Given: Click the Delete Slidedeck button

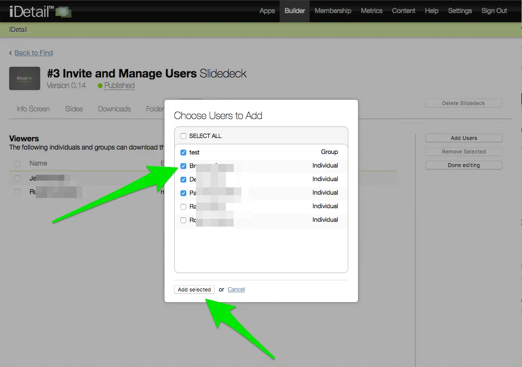Looking at the screenshot, I should coord(463,103).
